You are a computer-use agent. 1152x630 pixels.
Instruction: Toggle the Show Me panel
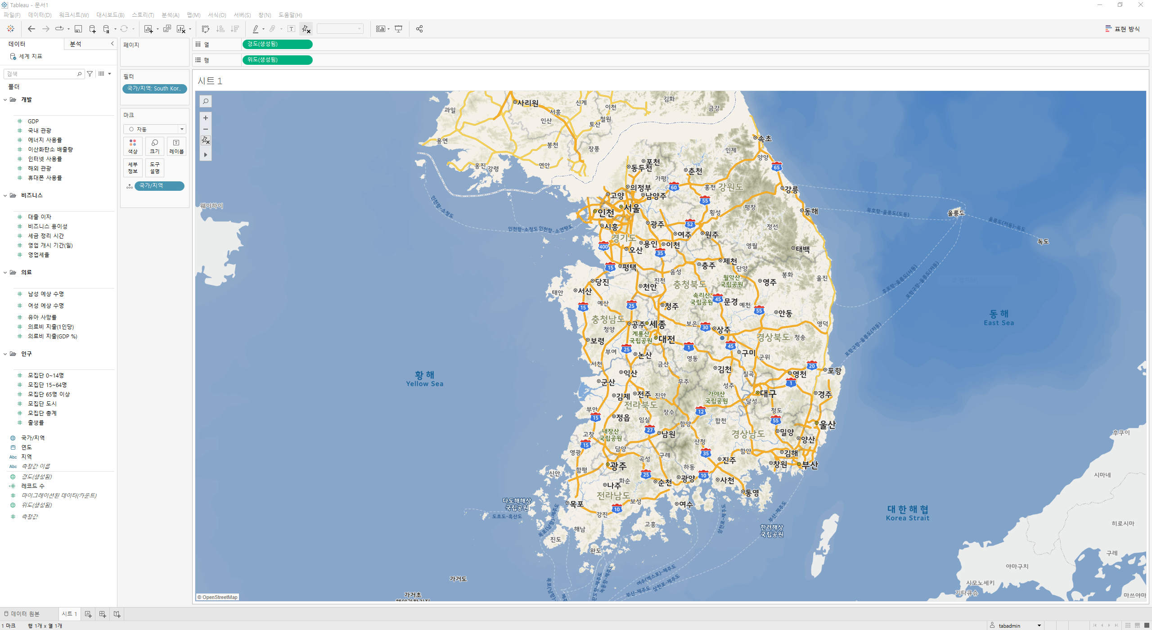click(1122, 29)
